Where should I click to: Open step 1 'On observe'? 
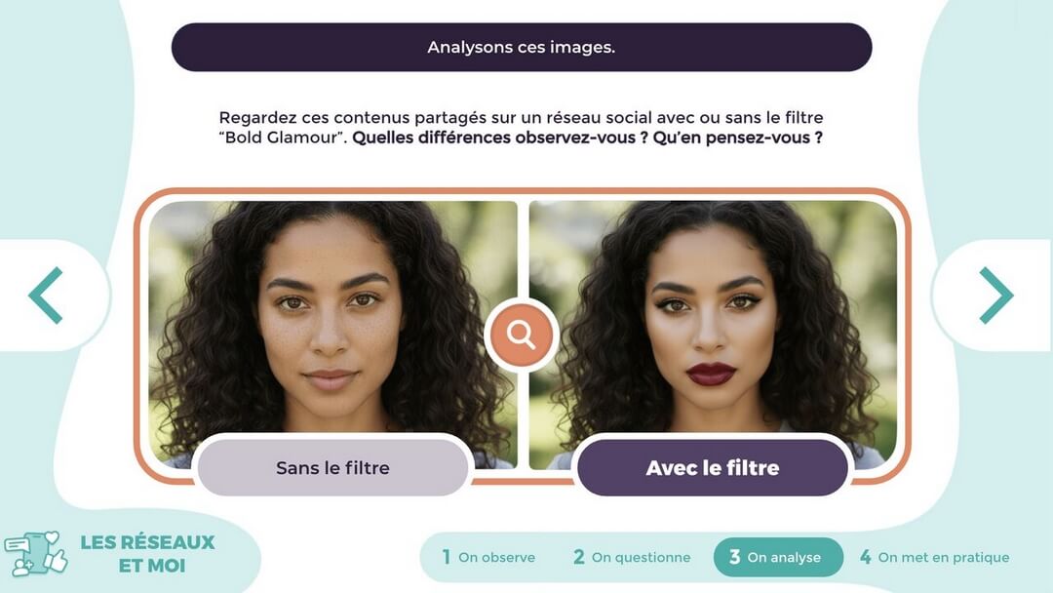pyautogui.click(x=488, y=557)
